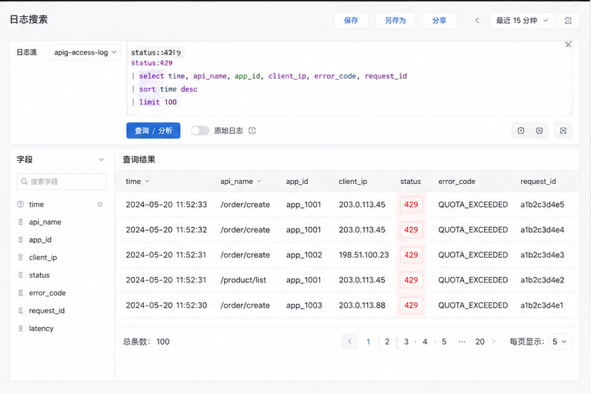
Task: Click the 分享 button
Action: (439, 20)
